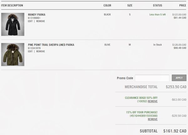The height and width of the screenshot is (135, 188).
Task: Apply the promo code
Action: pyautogui.click(x=179, y=78)
